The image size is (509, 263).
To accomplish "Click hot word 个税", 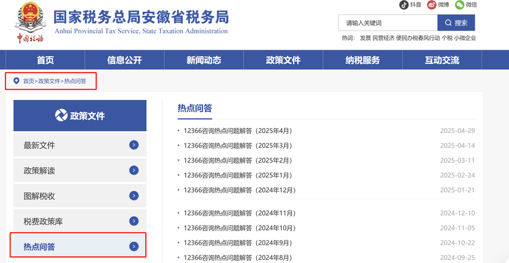I will 447,38.
